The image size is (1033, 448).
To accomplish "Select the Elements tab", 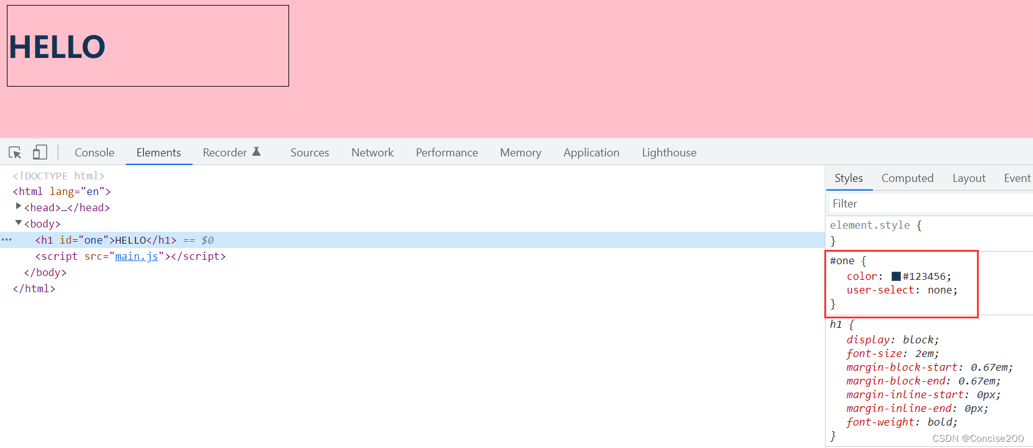I will (159, 153).
